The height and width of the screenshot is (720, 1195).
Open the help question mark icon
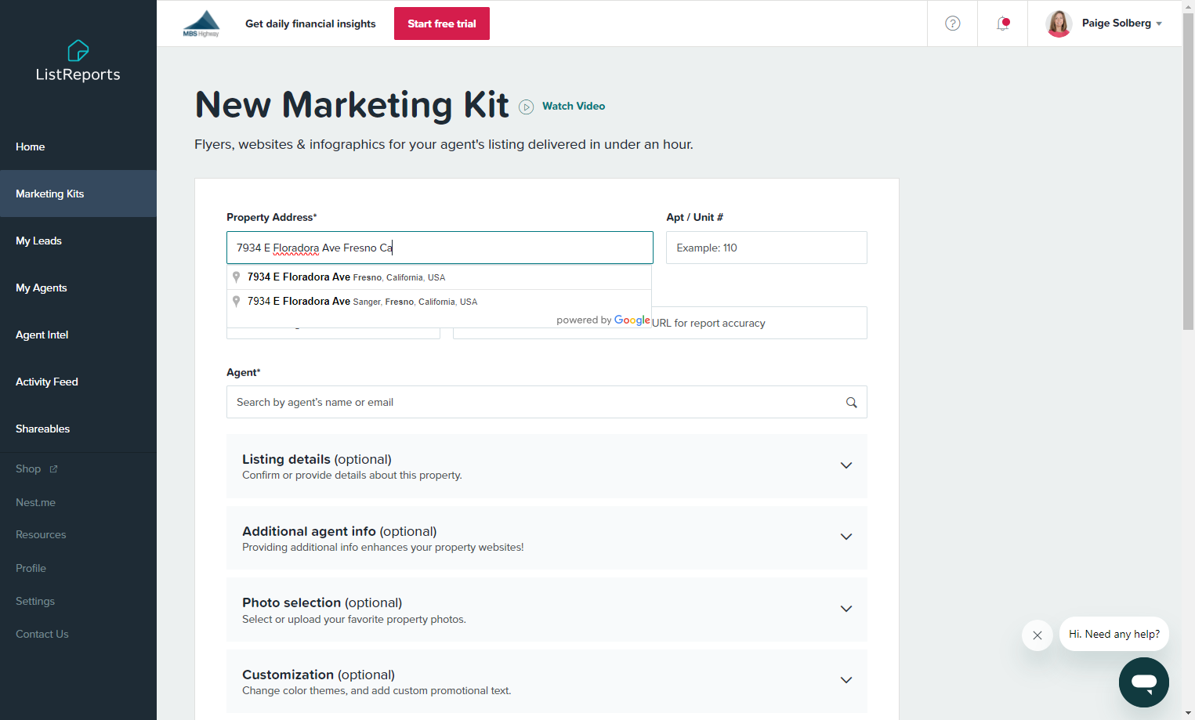click(x=952, y=24)
